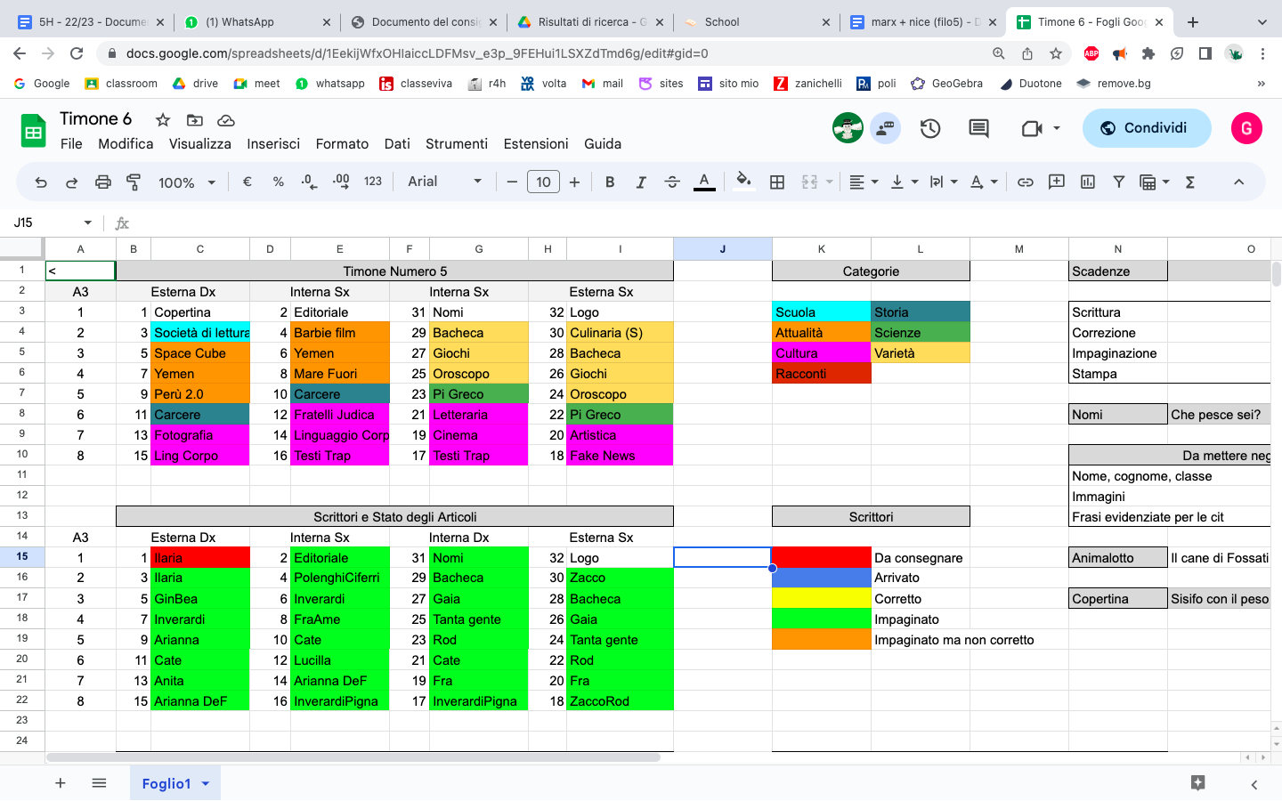
Task: Click column J header
Action: tap(722, 249)
